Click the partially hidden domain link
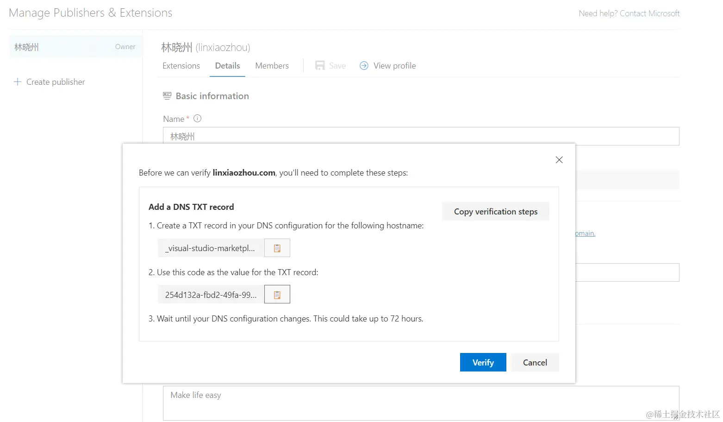723x422 pixels. [x=585, y=233]
